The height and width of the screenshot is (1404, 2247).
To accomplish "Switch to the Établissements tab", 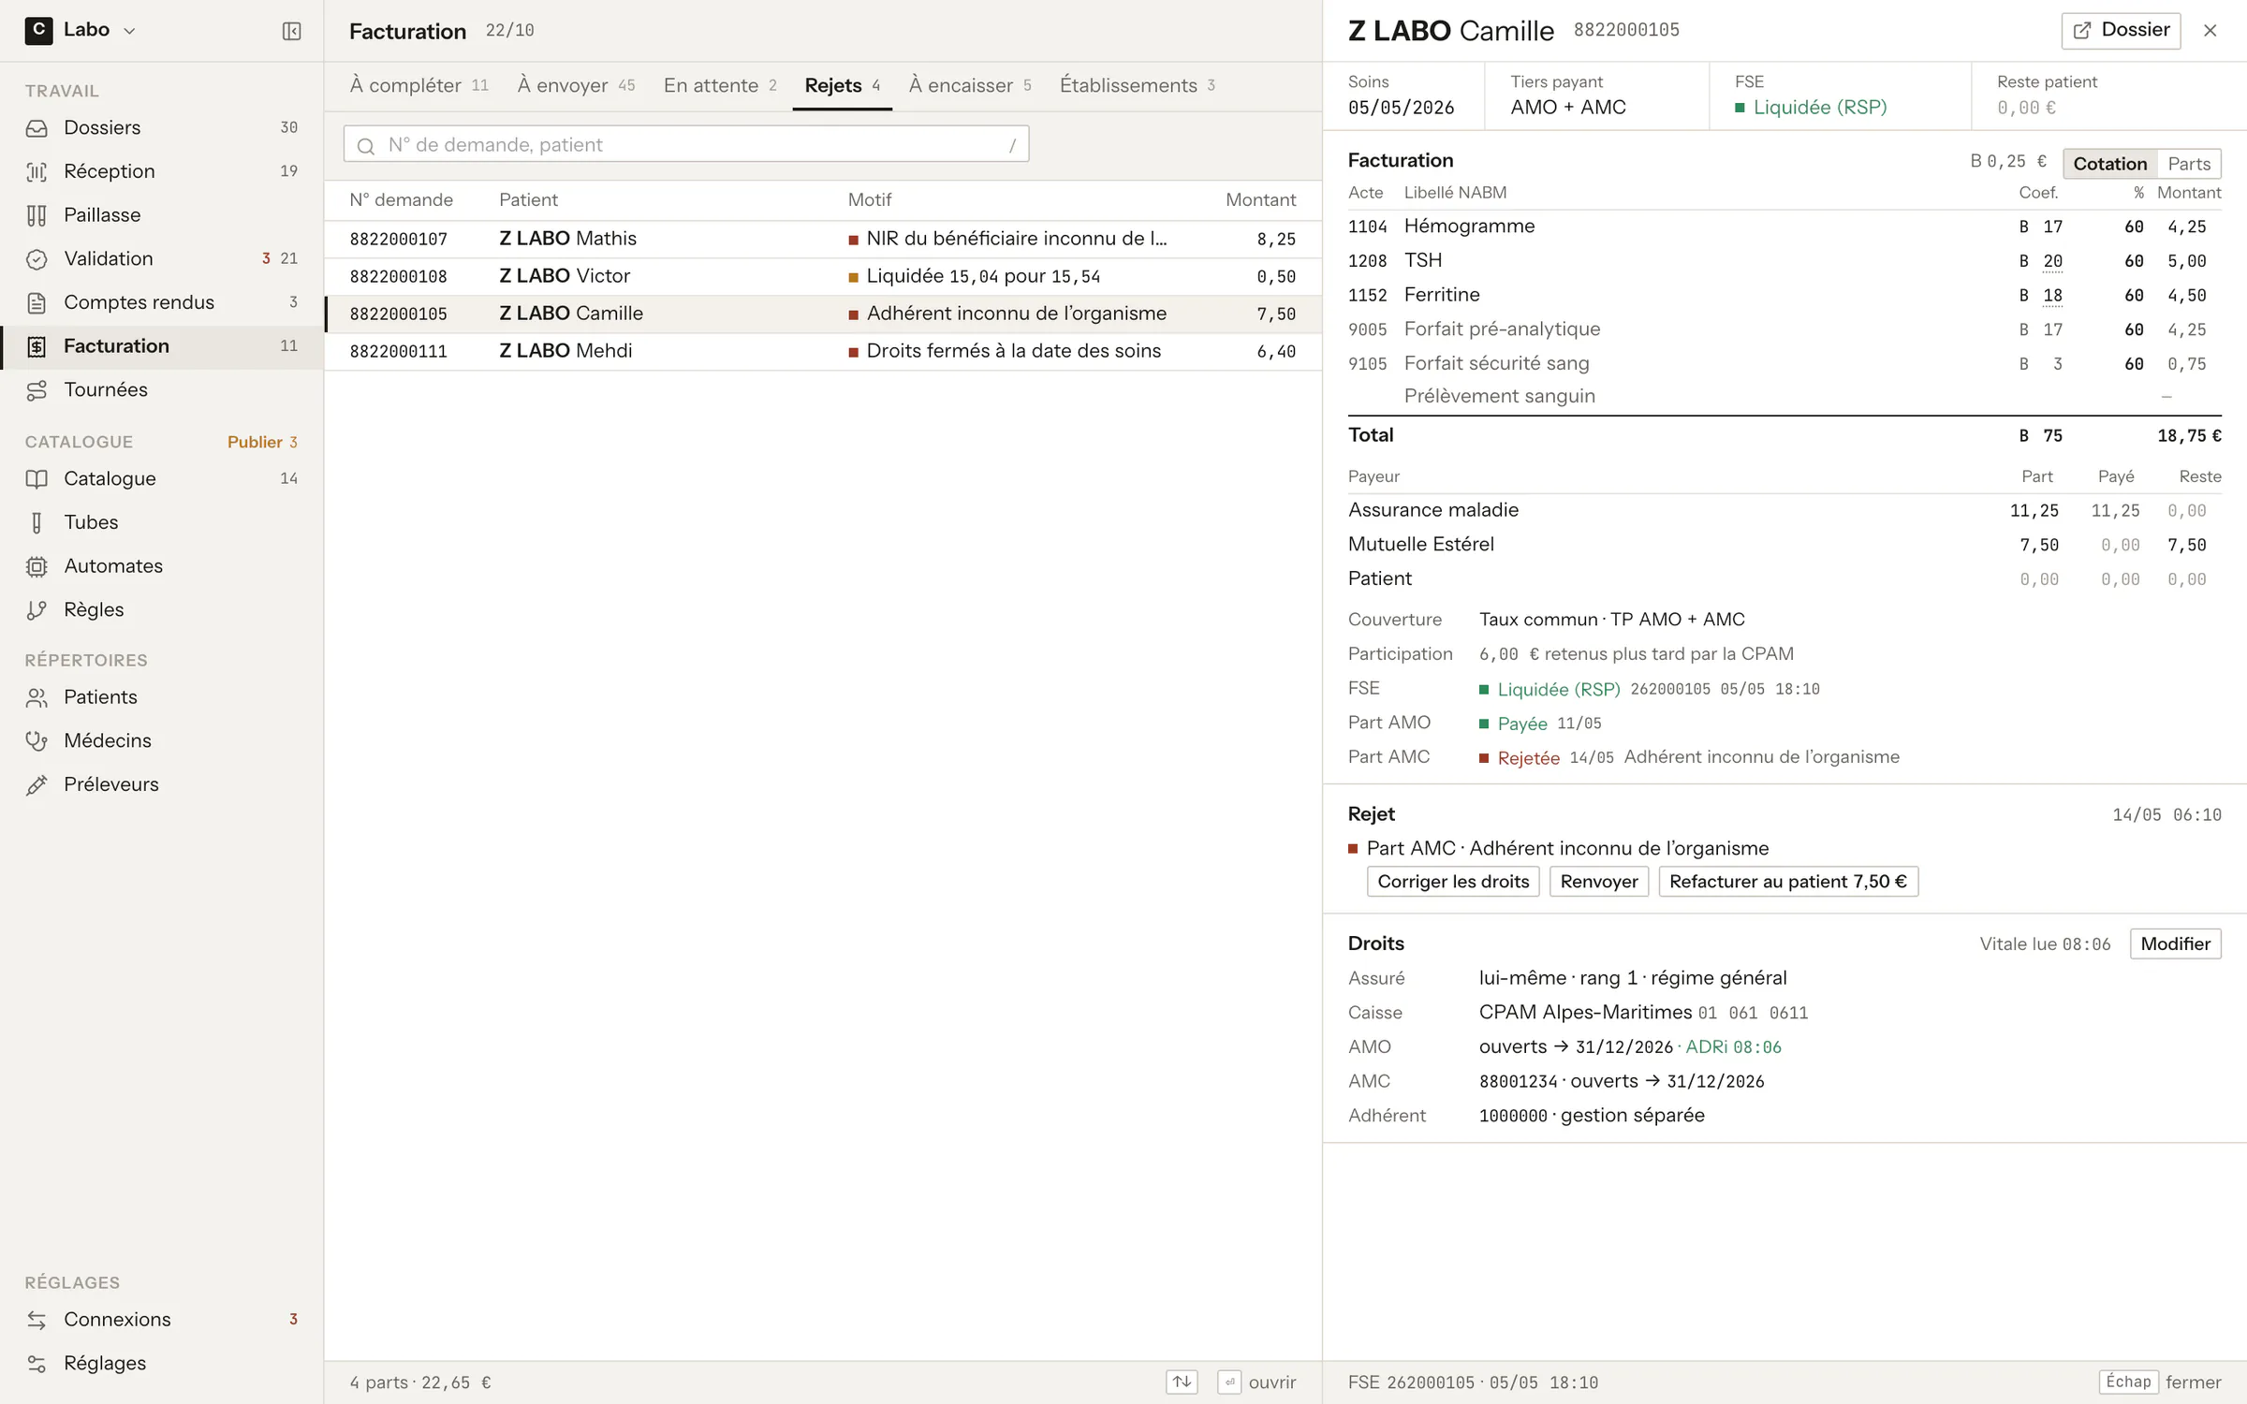I will tap(1137, 85).
